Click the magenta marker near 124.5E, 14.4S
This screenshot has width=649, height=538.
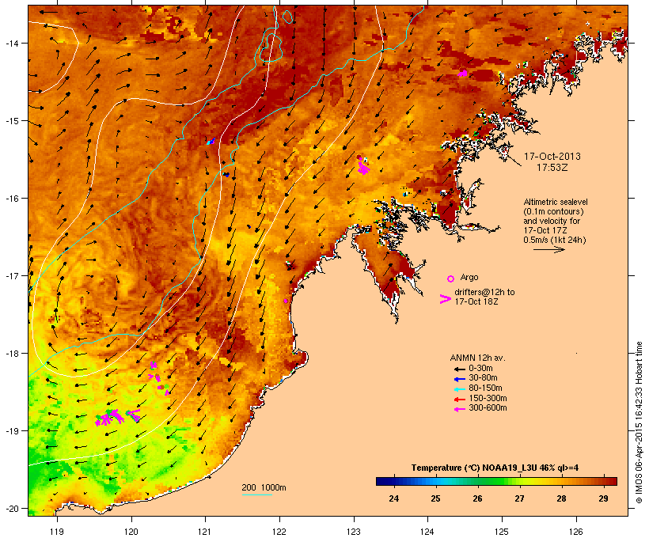pos(463,74)
